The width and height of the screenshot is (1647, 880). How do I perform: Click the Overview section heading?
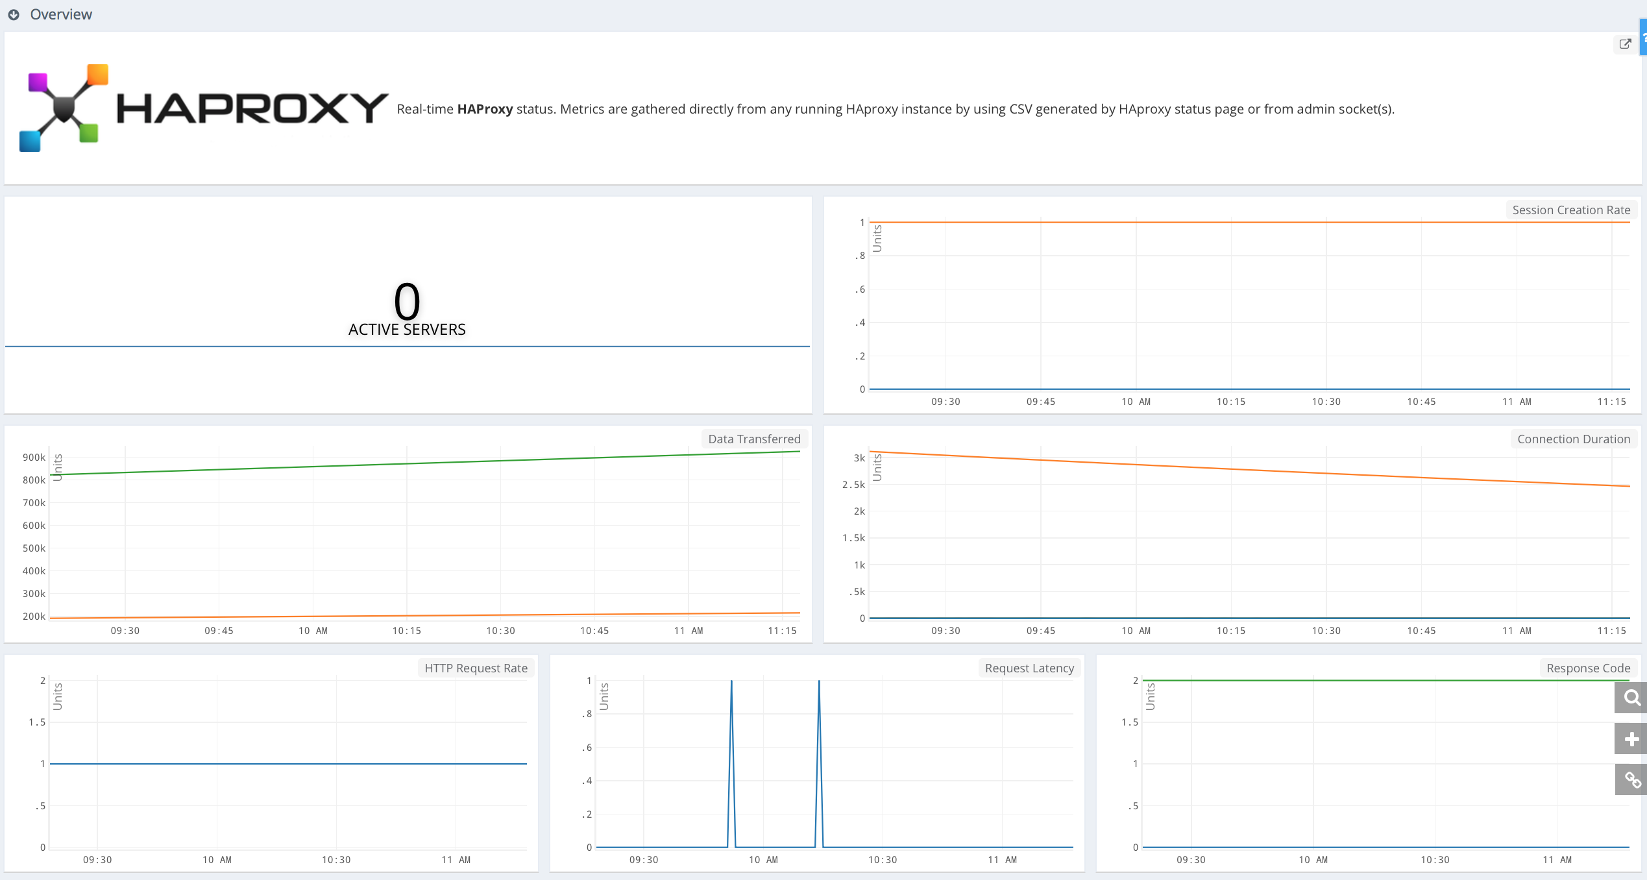pos(61,14)
